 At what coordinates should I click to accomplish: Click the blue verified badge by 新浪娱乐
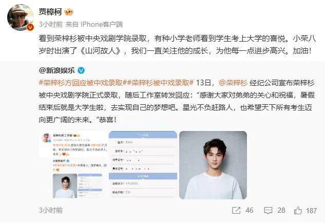(x=81, y=70)
